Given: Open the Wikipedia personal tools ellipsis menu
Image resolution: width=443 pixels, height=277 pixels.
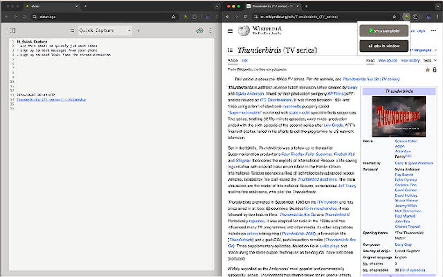Looking at the screenshot, I should (433, 31).
